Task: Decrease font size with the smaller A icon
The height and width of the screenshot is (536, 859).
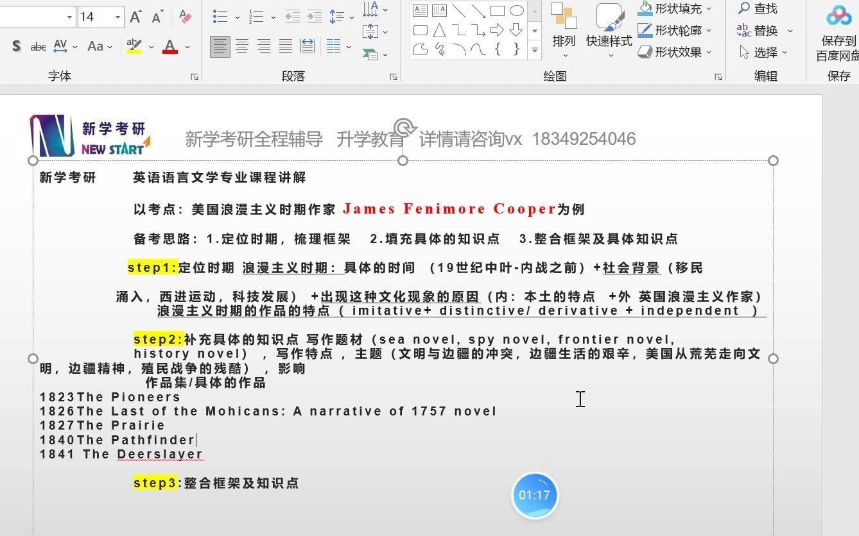Action: click(x=157, y=17)
